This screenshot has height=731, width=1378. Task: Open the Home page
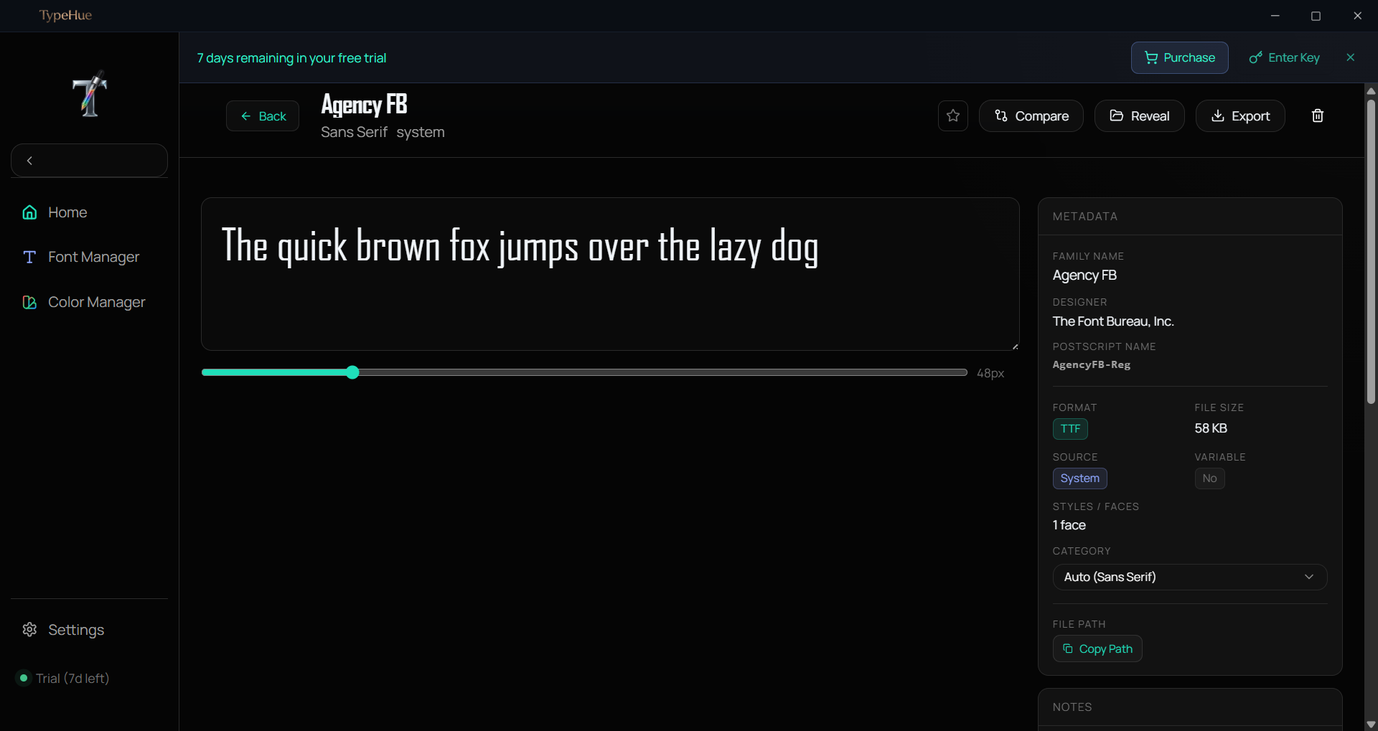click(x=67, y=212)
